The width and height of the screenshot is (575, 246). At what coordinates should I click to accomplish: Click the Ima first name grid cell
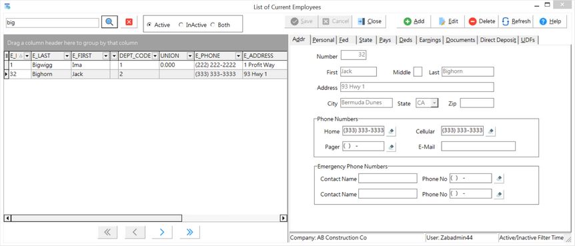[90, 65]
